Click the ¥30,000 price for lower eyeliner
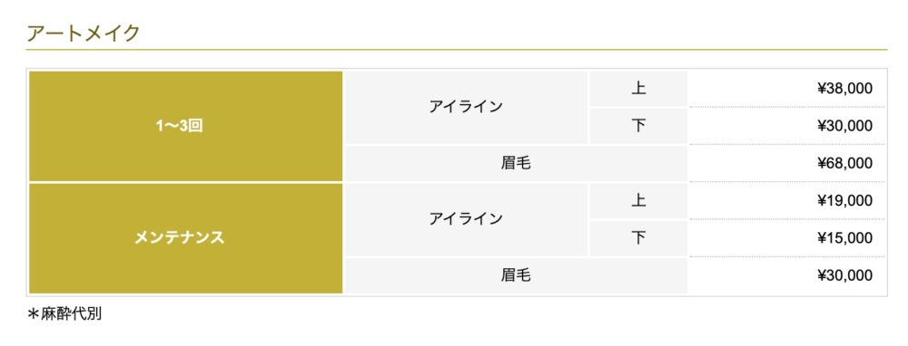This screenshot has height=346, width=908. [844, 126]
